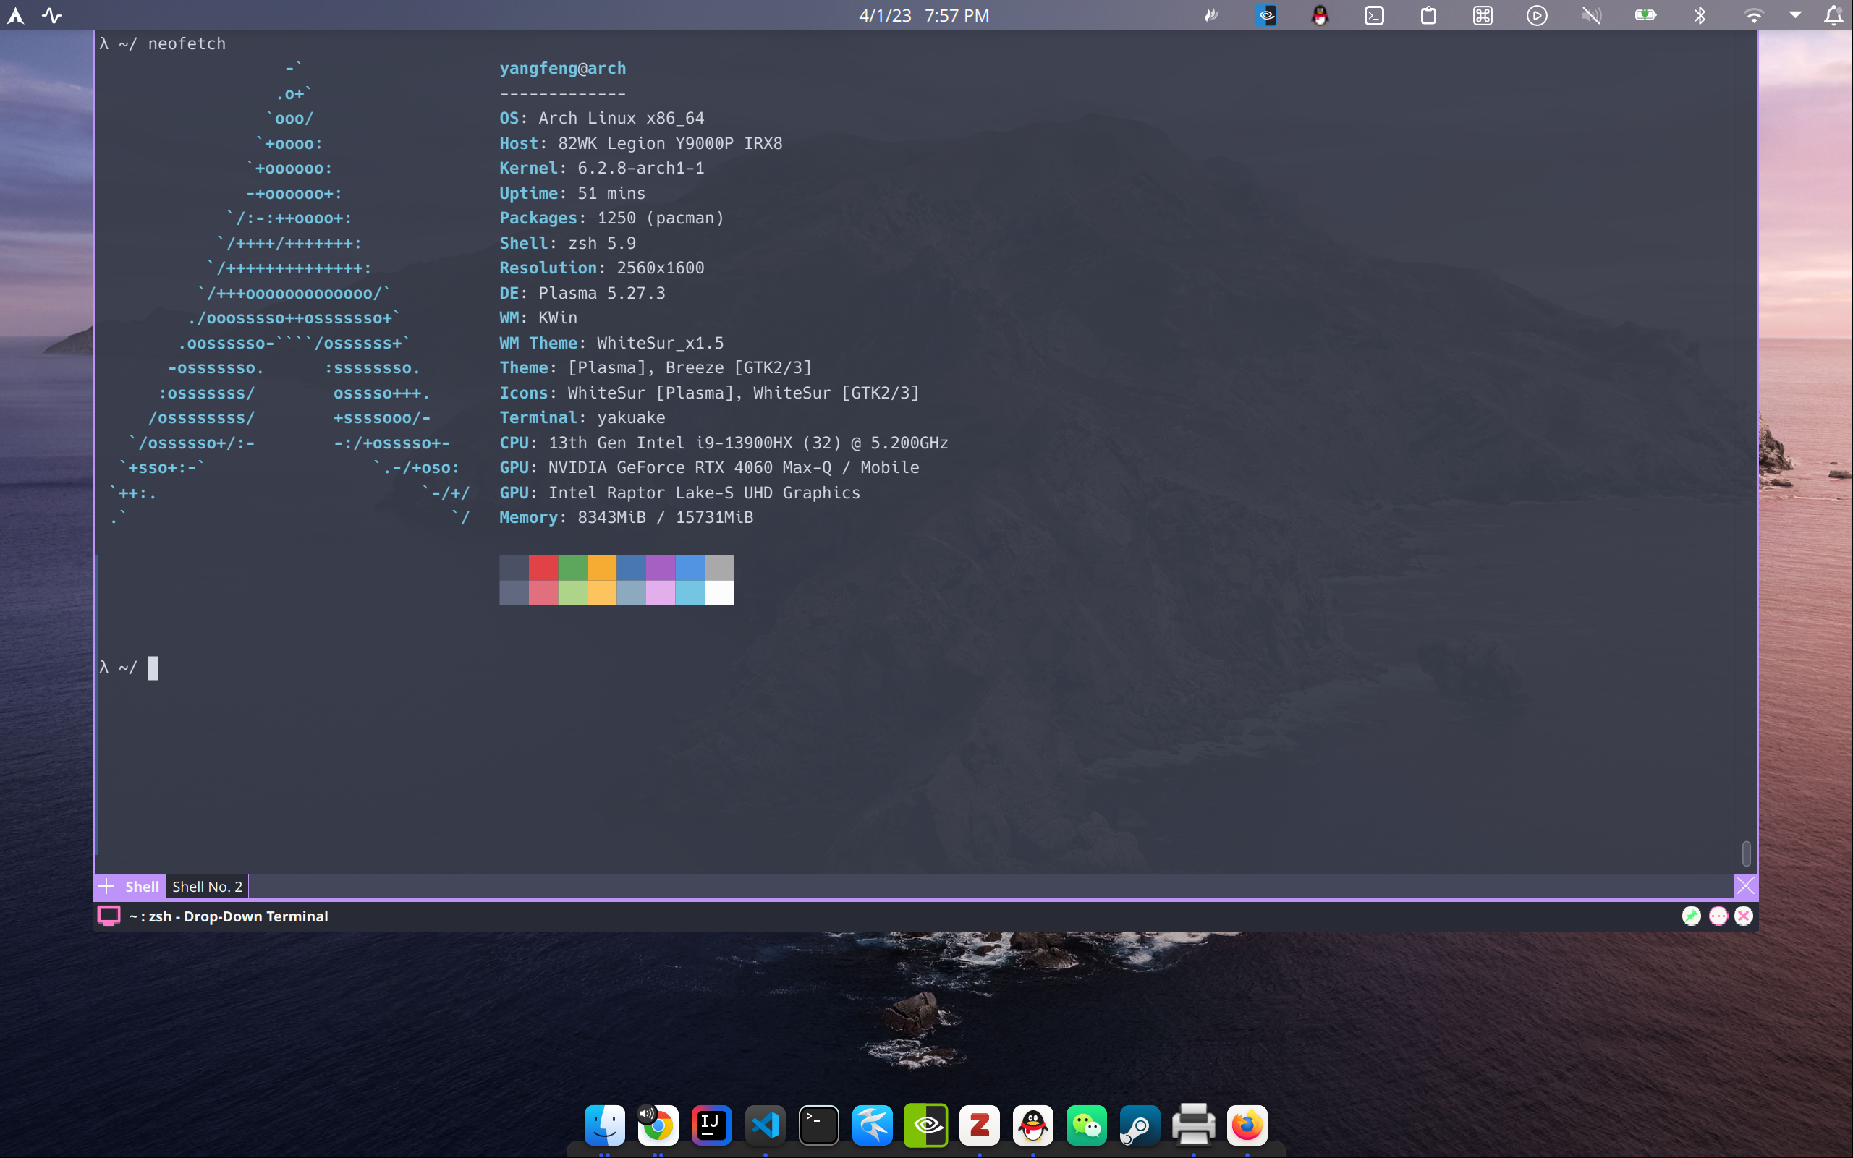The image size is (1853, 1158).
Task: Click the purple color block in neofetch output
Action: coord(661,568)
